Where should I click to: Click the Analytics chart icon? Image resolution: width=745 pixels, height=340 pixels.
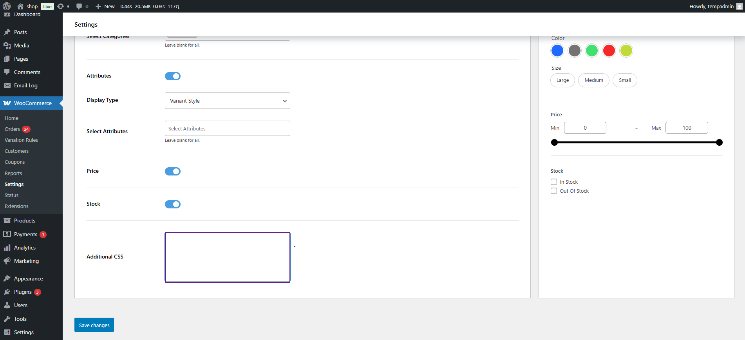[x=7, y=248]
